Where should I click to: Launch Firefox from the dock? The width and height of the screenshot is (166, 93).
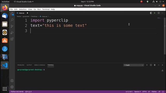pyautogui.click(x=5, y=8)
